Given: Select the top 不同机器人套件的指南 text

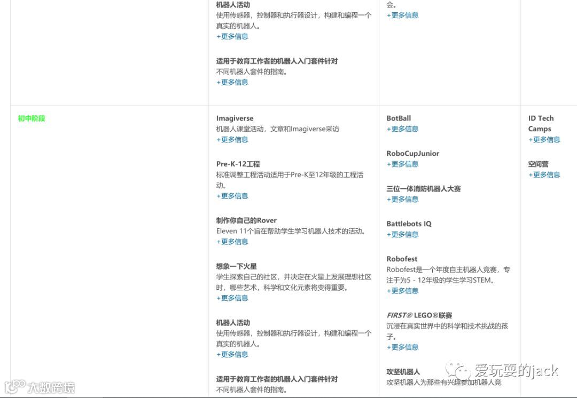Looking at the screenshot, I should [x=252, y=71].
